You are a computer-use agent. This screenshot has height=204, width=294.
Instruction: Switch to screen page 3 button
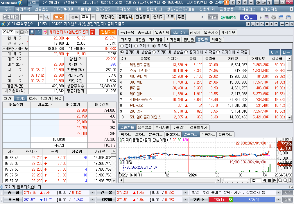pos(239,2)
